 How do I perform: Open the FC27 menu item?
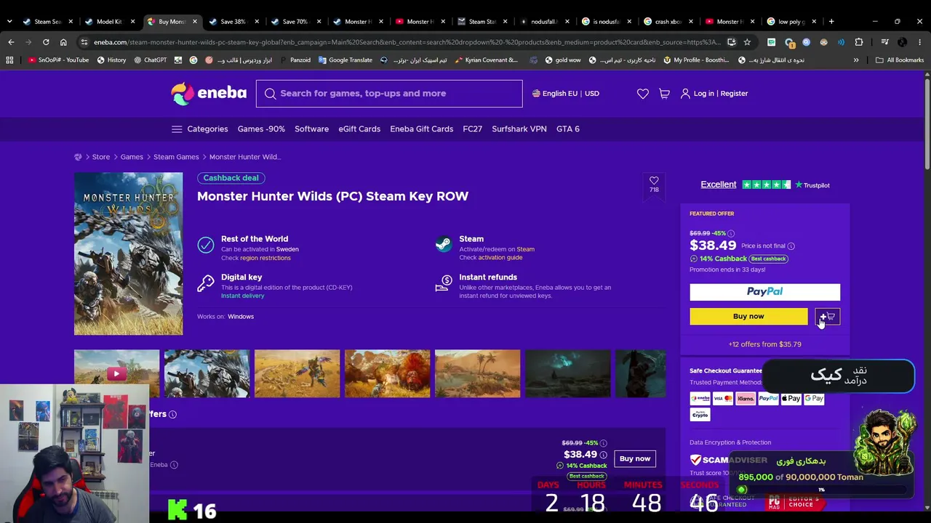472,129
